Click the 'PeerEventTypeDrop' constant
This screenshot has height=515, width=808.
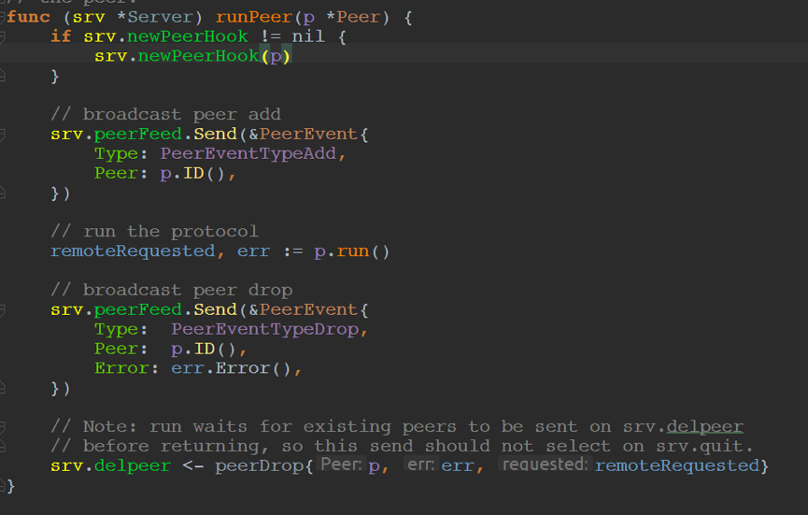[264, 329]
